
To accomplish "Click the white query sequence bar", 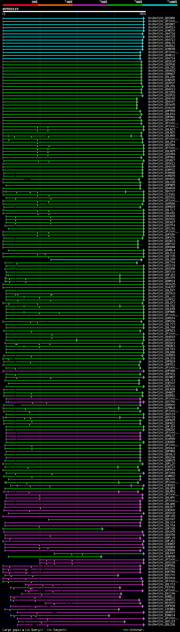I will click(74, 12).
